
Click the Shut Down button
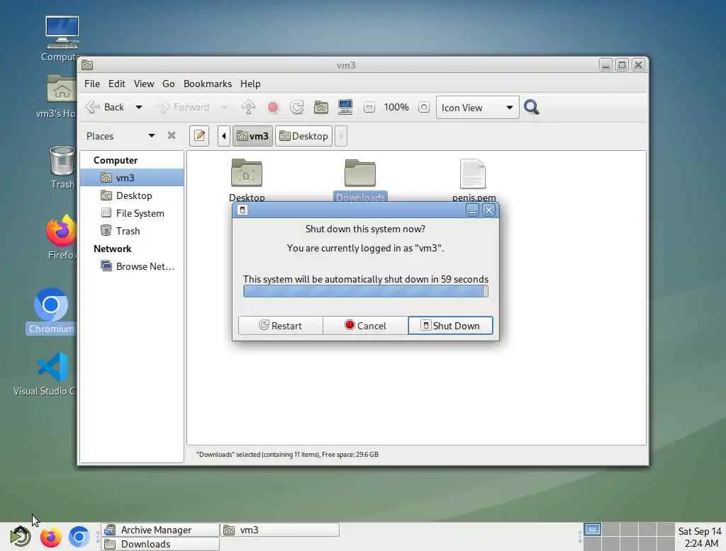coord(450,326)
